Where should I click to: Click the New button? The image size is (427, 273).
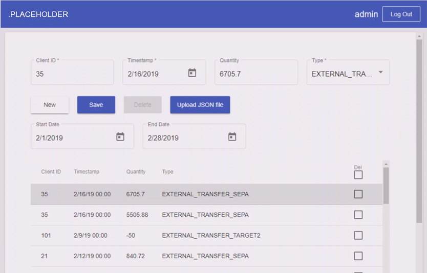tap(50, 105)
